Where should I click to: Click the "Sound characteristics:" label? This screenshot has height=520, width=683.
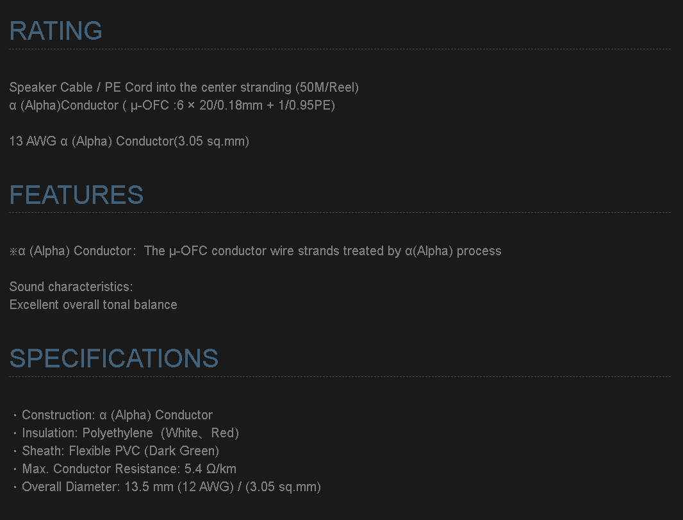tap(71, 287)
